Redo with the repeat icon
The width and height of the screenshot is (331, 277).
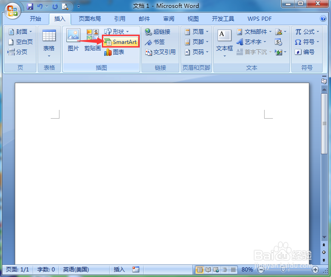click(55, 6)
